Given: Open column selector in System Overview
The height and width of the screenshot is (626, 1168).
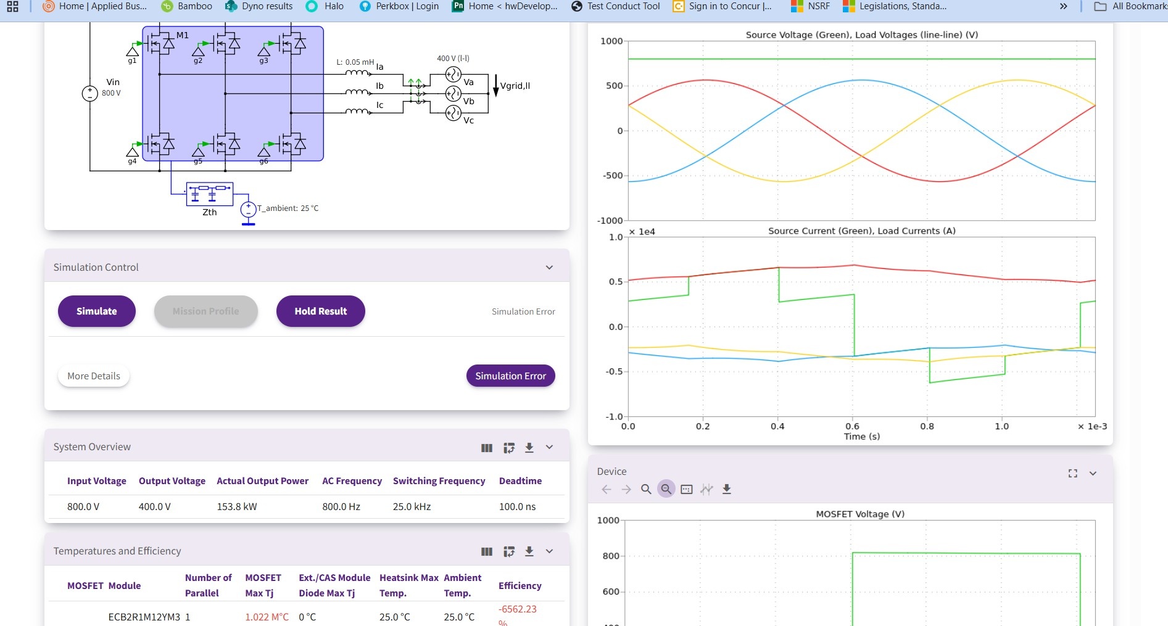Looking at the screenshot, I should [487, 448].
